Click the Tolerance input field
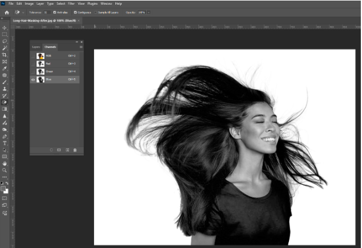 click(x=46, y=12)
